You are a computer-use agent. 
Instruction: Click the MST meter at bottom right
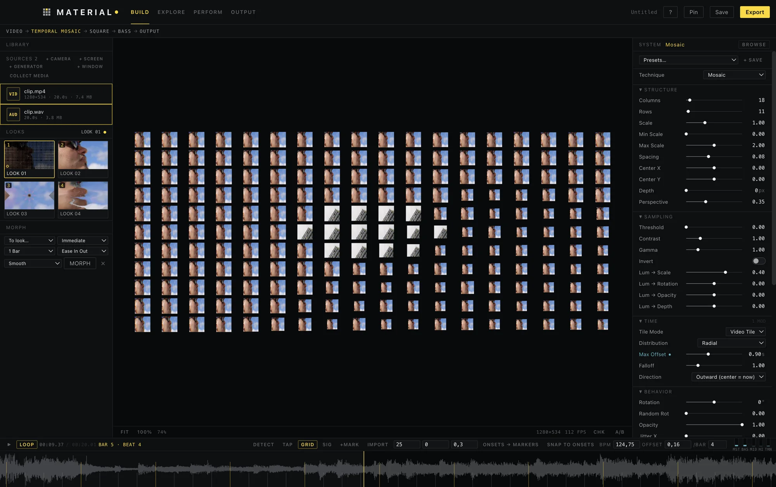(x=736, y=444)
